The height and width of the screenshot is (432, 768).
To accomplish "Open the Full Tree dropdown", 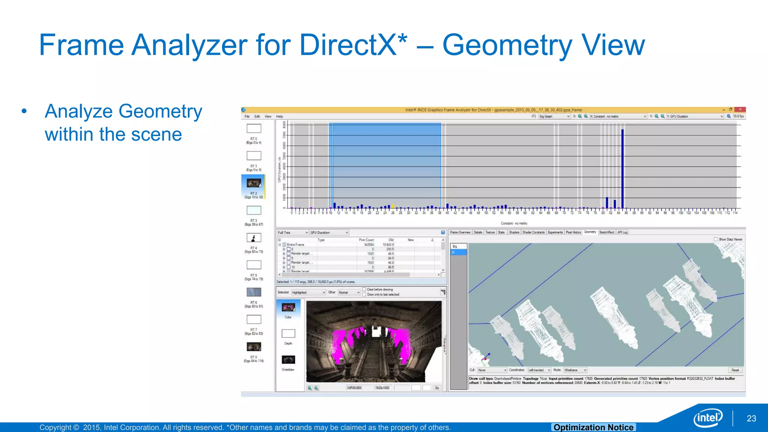I will click(293, 232).
